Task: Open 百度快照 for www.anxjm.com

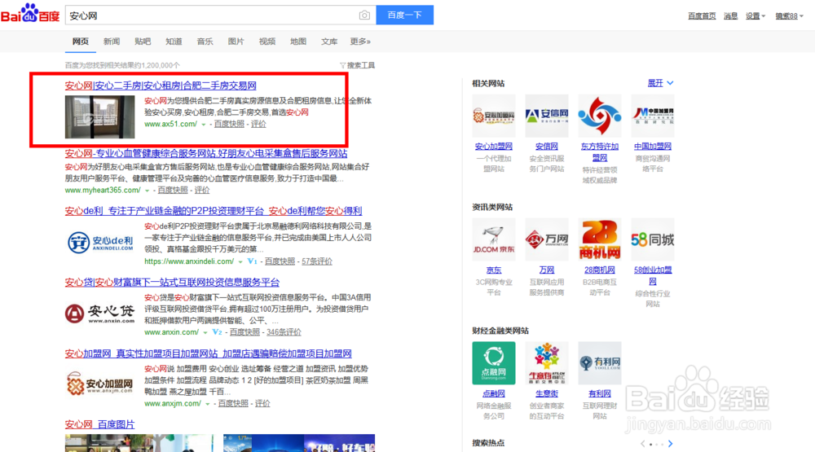Action: pos(233,403)
